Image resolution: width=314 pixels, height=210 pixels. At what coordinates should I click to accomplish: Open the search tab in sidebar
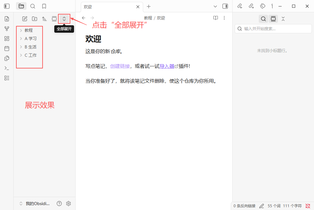33,6
